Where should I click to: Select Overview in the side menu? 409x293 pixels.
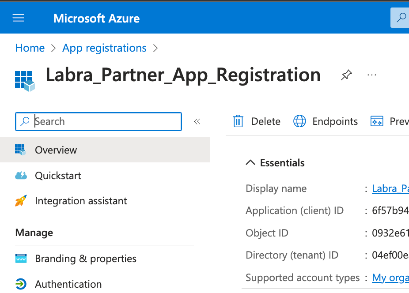tap(105, 150)
